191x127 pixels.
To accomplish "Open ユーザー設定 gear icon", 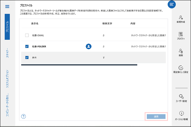I will tap(181, 96).
